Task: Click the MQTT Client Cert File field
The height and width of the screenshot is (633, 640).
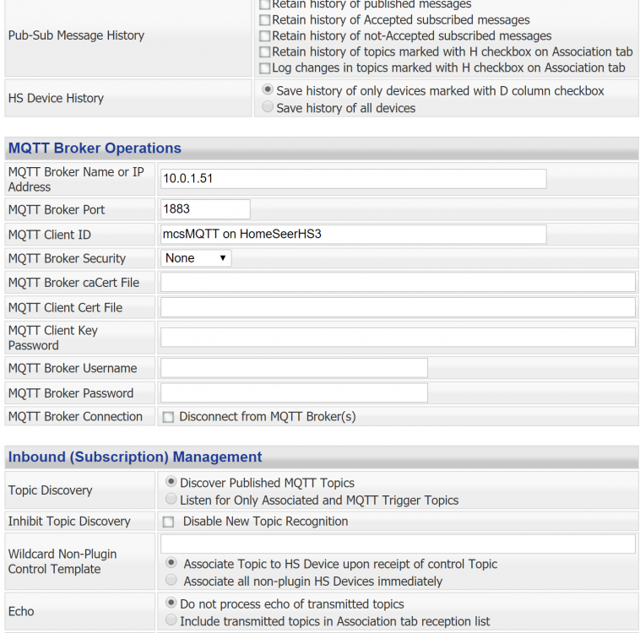Action: [x=398, y=307]
